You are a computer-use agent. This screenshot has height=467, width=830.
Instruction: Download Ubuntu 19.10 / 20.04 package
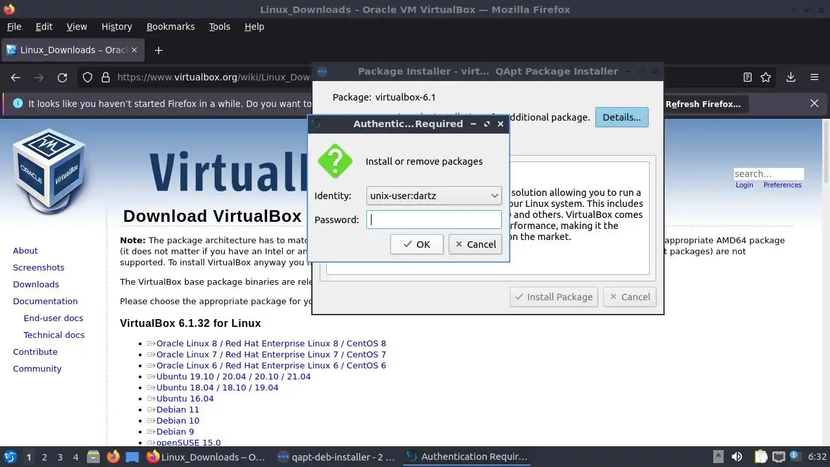[233, 376]
